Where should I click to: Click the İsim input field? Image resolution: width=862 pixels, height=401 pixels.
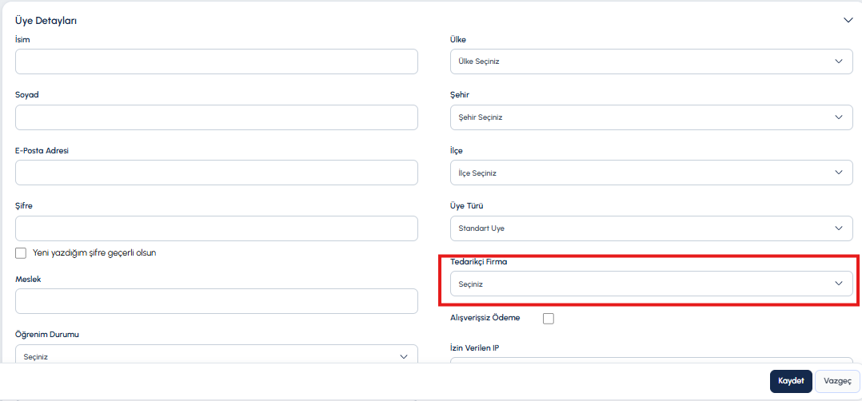pos(217,62)
